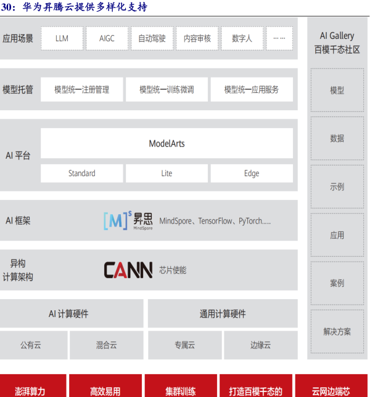
Task: Click the red 澎湃算力 banner
Action: click(x=31, y=390)
